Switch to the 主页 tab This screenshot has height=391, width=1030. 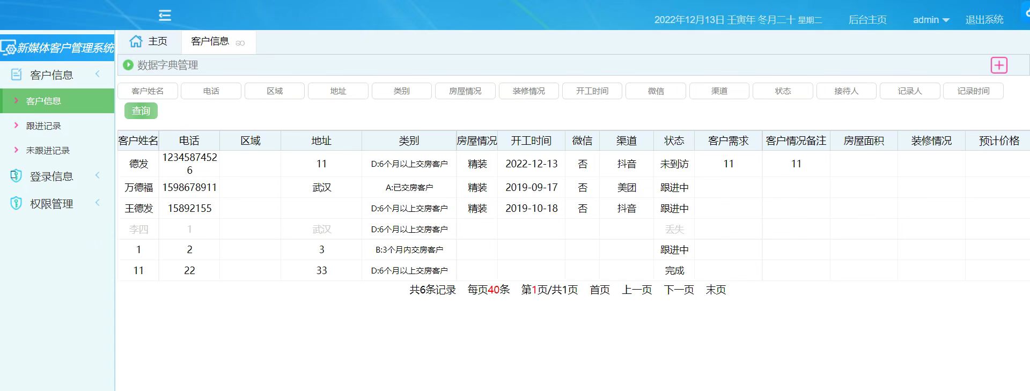pos(149,41)
